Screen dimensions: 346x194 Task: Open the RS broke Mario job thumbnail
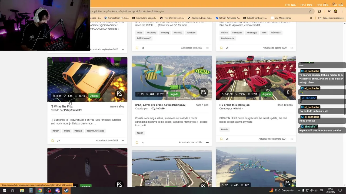point(256,78)
